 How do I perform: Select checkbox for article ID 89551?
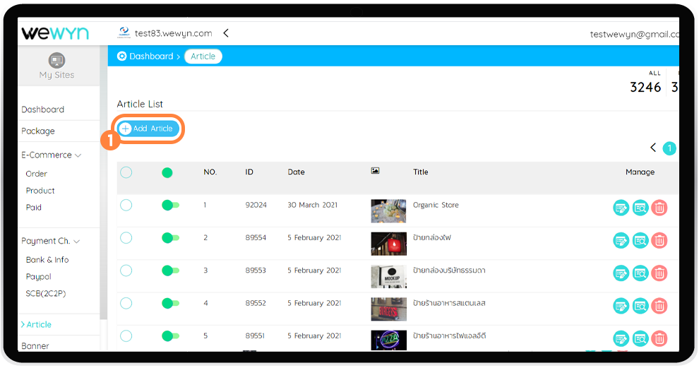pos(126,336)
